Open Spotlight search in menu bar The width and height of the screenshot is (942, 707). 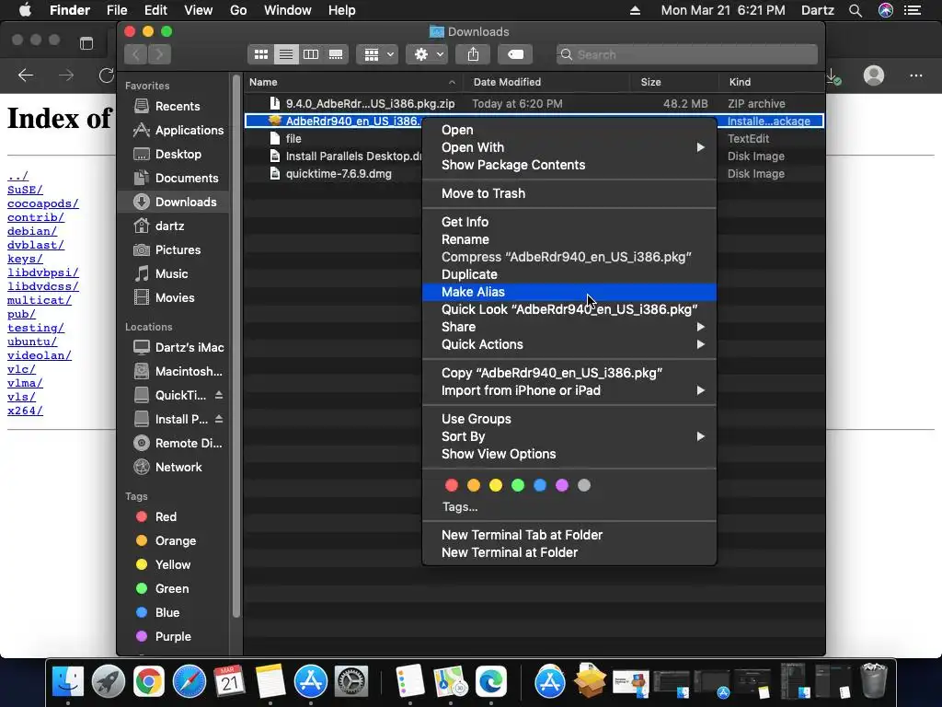pos(856,10)
